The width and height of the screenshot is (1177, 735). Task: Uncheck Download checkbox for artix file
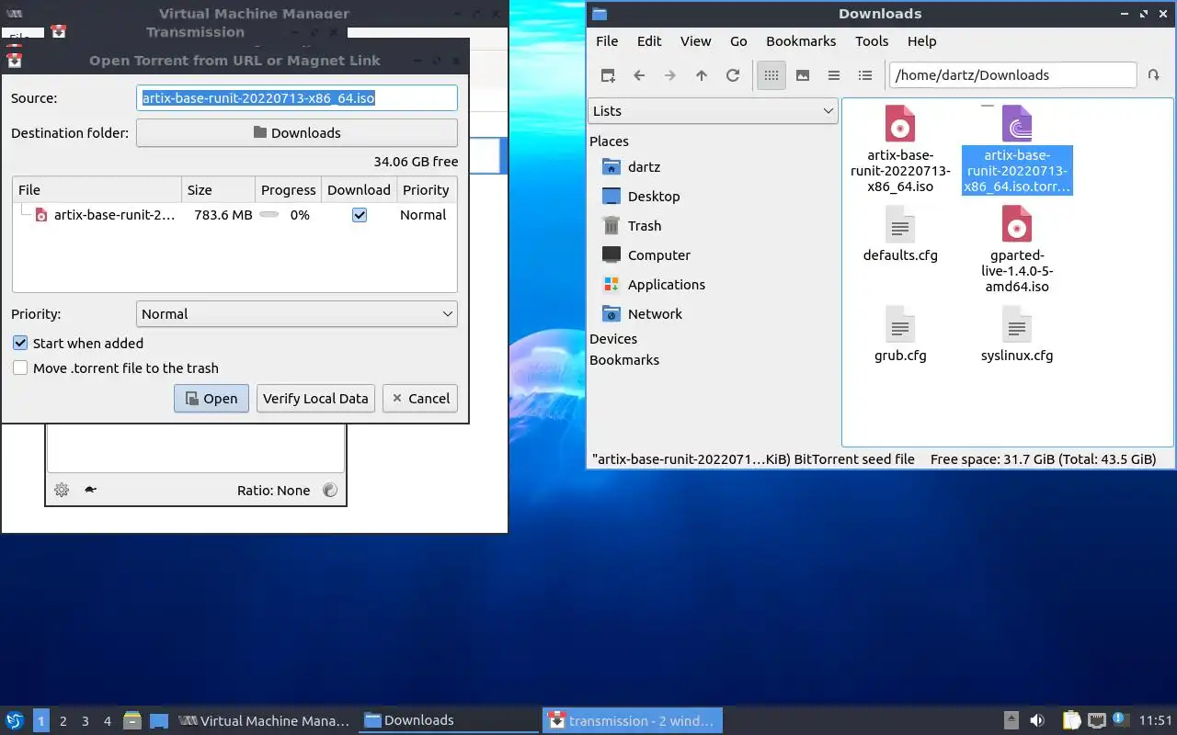click(360, 214)
